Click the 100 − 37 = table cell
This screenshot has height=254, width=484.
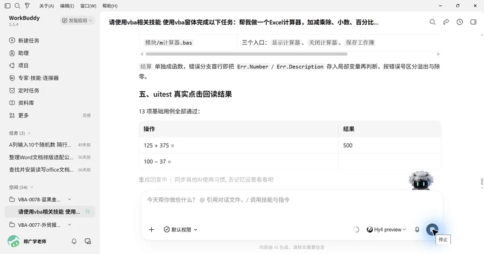coord(238,161)
